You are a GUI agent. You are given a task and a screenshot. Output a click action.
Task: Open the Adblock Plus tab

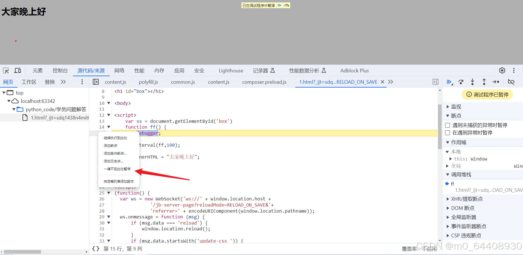coord(354,71)
